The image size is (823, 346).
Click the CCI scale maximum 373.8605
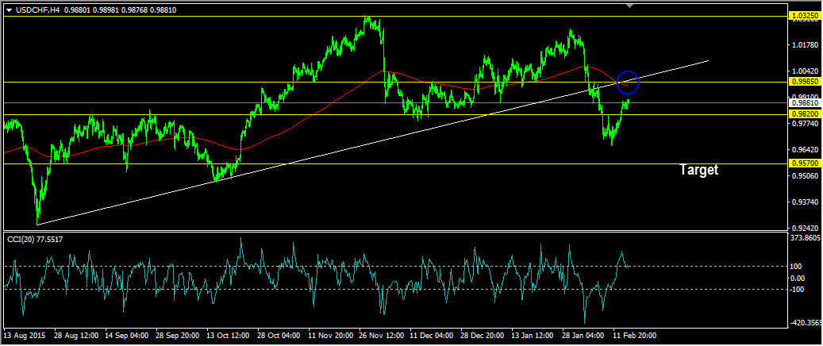(x=806, y=238)
